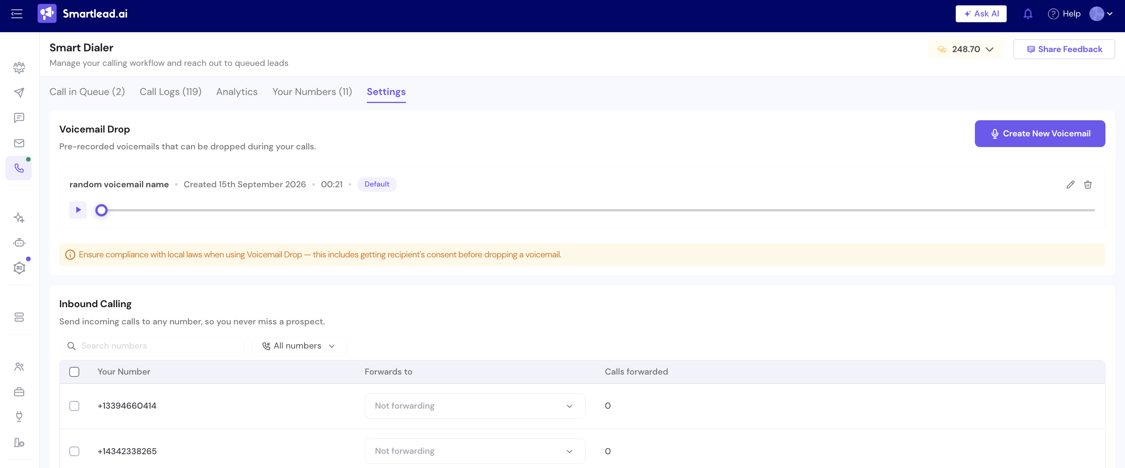1125x468 pixels.
Task: Open the Your Numbers (11) tab
Action: click(x=312, y=92)
